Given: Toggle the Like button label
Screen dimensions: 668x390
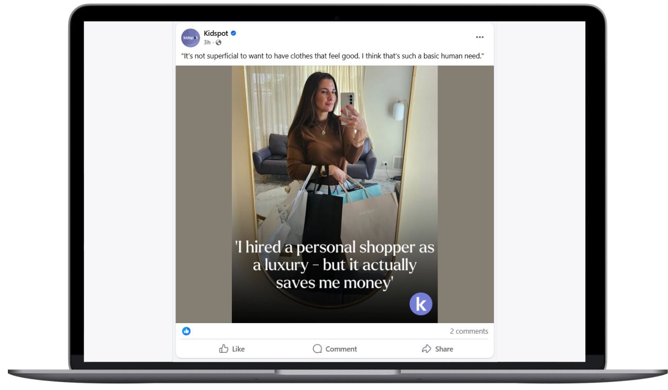Looking at the screenshot, I should 238,349.
